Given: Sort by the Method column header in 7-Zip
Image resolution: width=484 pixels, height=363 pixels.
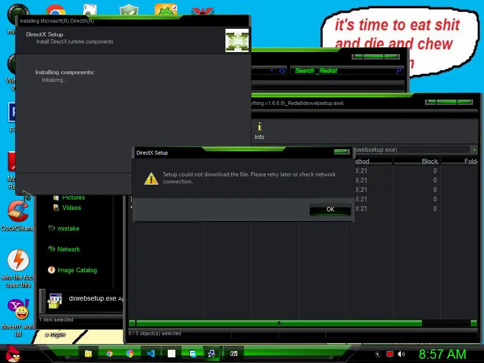Looking at the screenshot, I should click(x=373, y=161).
